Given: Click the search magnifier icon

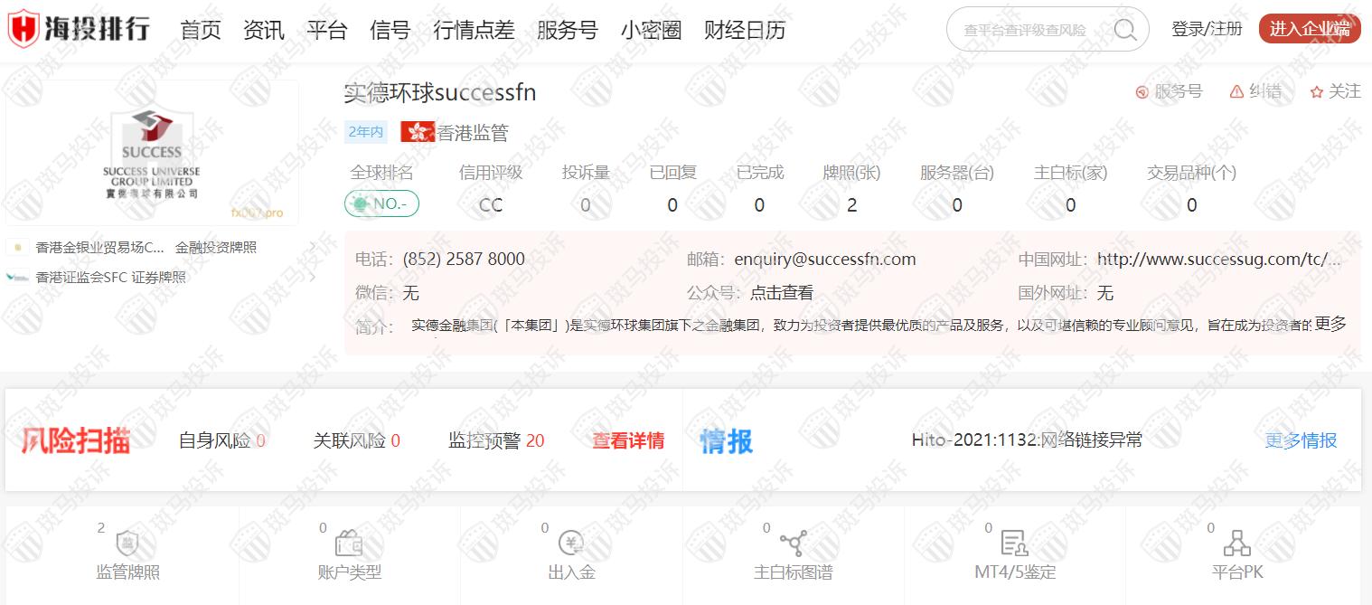Looking at the screenshot, I should tap(1124, 30).
